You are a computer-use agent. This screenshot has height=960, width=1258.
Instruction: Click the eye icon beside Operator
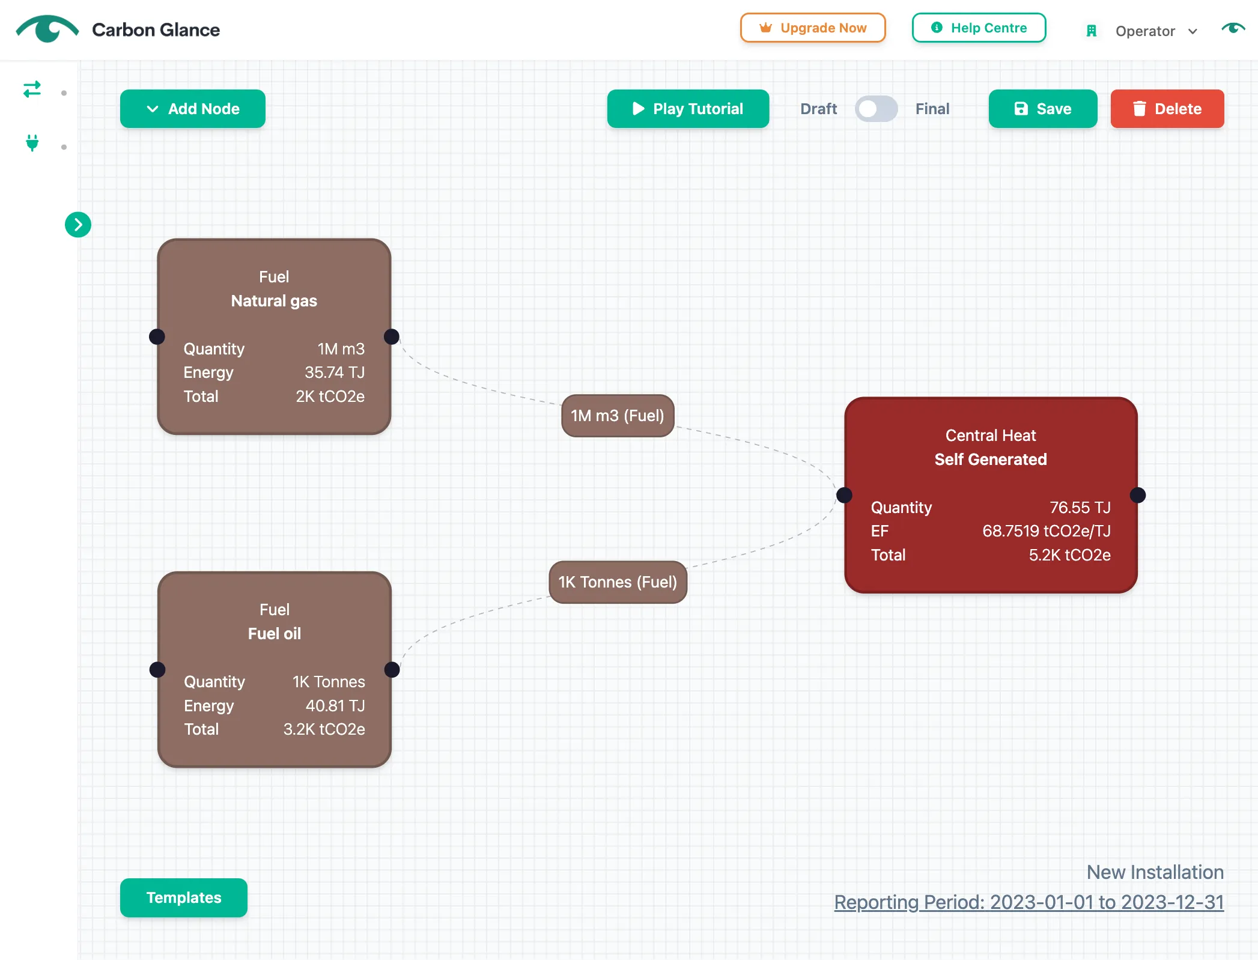pyautogui.click(x=1233, y=28)
